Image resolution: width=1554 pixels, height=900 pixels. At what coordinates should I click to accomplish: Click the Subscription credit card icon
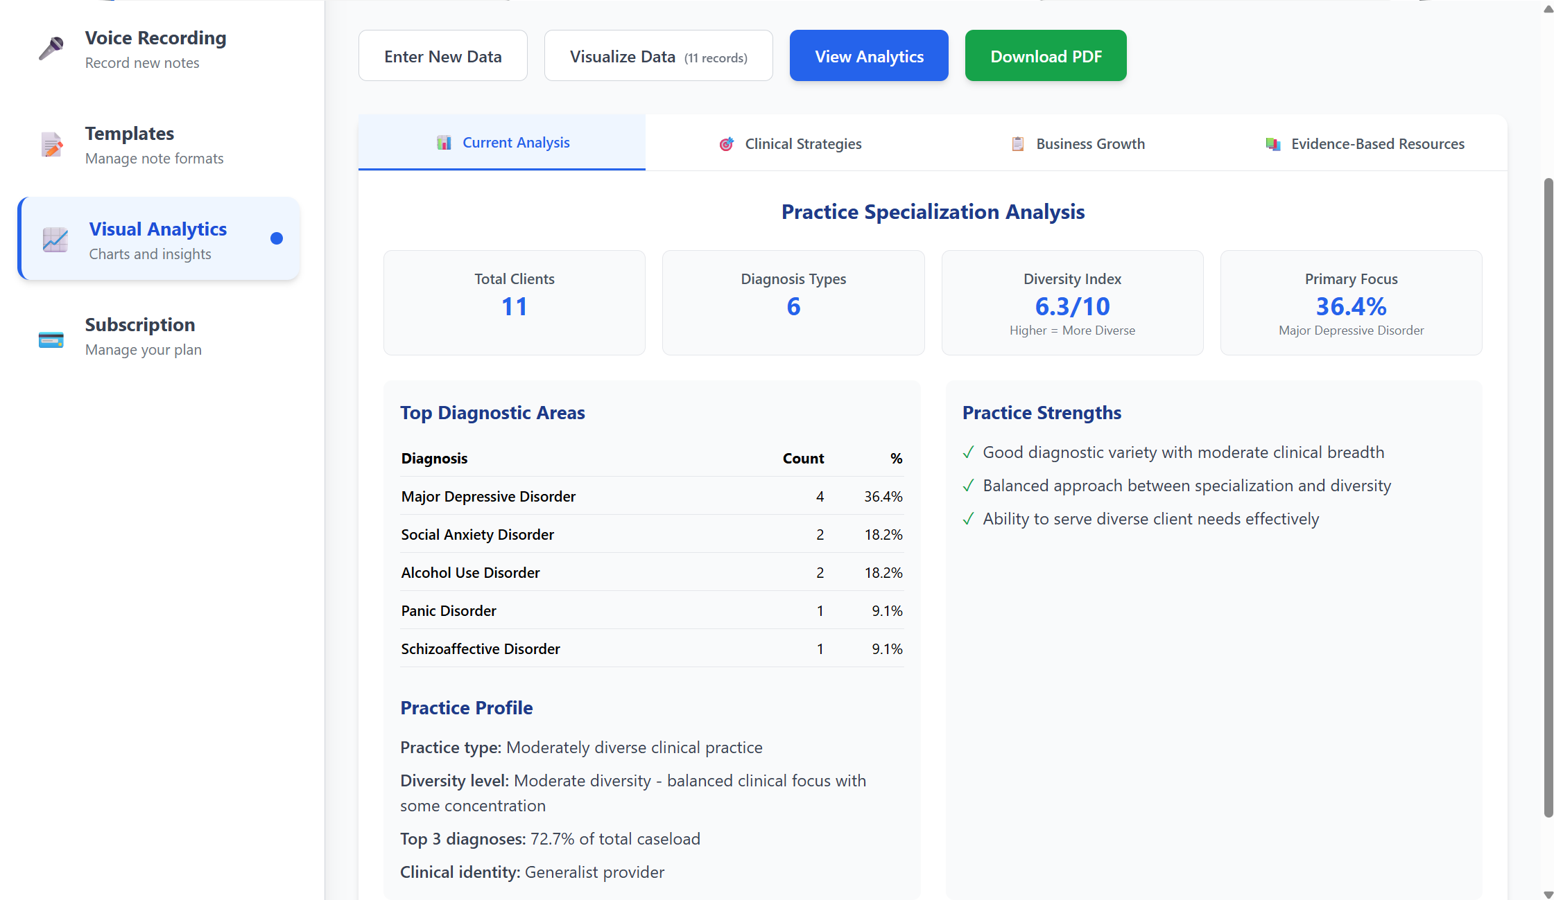pyautogui.click(x=50, y=337)
